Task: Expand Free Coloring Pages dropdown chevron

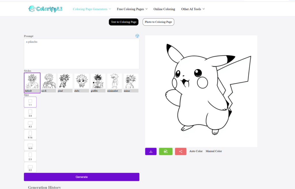Action: [x=147, y=9]
